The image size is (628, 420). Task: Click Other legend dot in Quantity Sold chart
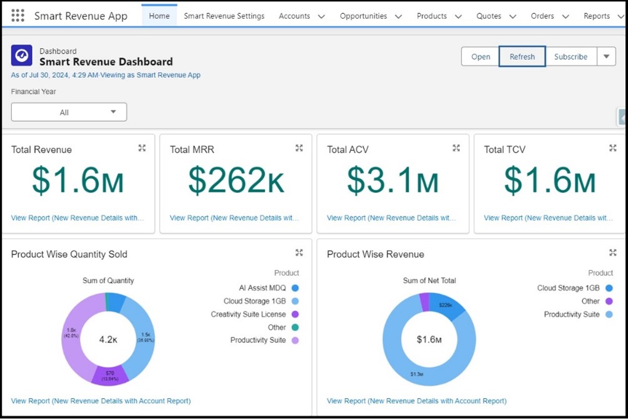pyautogui.click(x=295, y=327)
